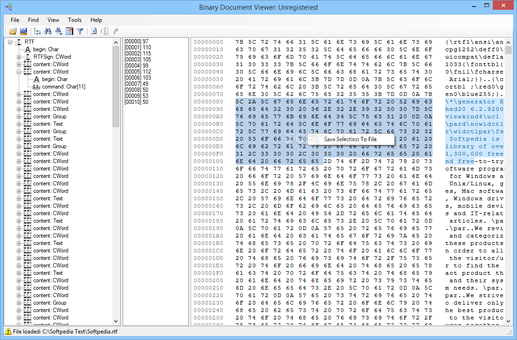Select the RTF root tree item

[x=29, y=42]
